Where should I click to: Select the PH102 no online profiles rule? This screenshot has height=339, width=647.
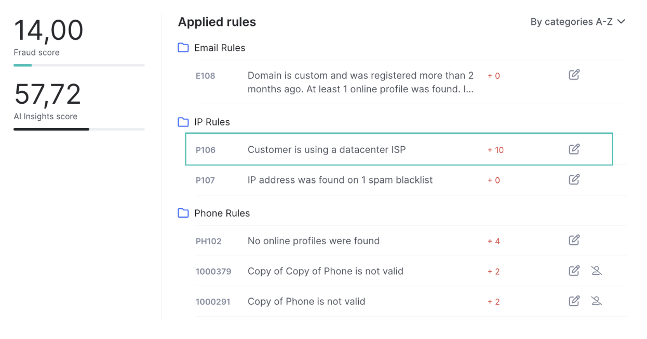pyautogui.click(x=313, y=240)
